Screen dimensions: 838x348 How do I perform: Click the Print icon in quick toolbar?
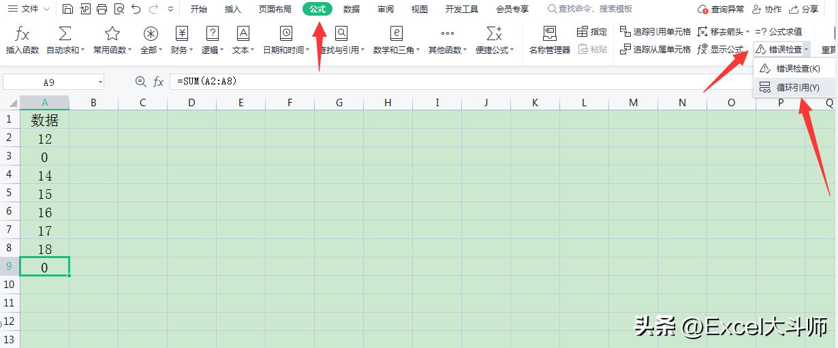pyautogui.click(x=102, y=9)
